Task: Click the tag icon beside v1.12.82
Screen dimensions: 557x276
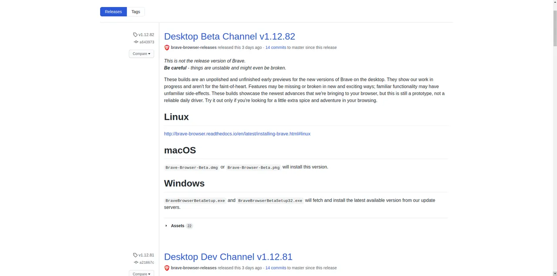Action: pos(135,35)
